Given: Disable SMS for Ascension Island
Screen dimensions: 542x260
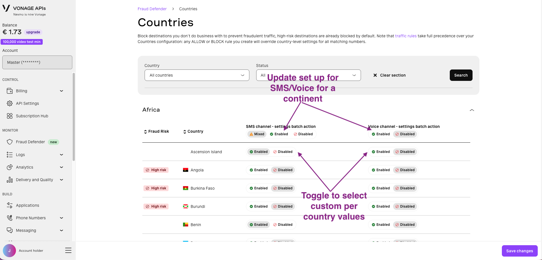Looking at the screenshot, I should pos(283,152).
